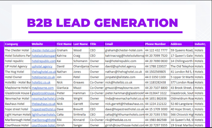
Task: Select email graham@chester-hotel.com
Action: [x=124, y=50]
